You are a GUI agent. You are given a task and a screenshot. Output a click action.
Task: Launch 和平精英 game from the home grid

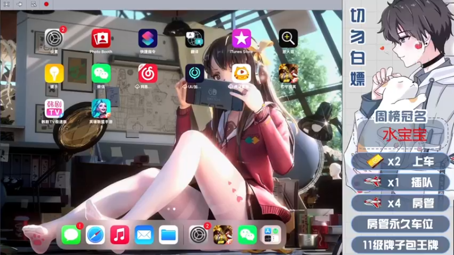288,74
